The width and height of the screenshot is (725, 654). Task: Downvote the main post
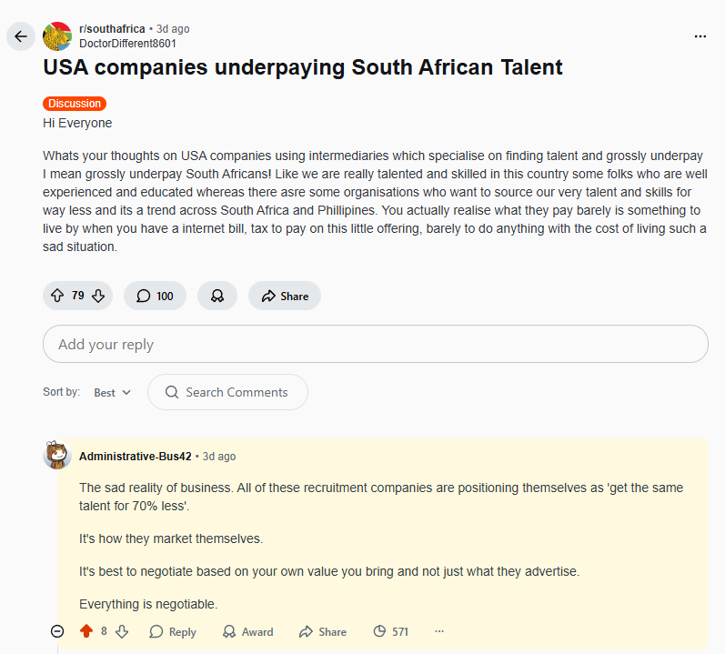tap(98, 296)
